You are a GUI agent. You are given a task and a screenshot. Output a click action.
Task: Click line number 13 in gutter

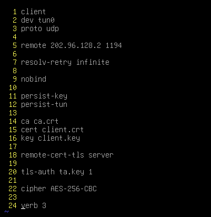coord(13,113)
